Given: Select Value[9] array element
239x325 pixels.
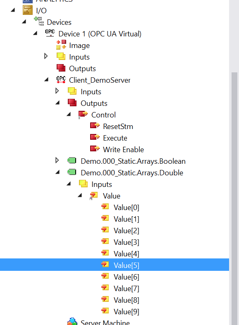Looking at the screenshot, I should click(126, 311).
